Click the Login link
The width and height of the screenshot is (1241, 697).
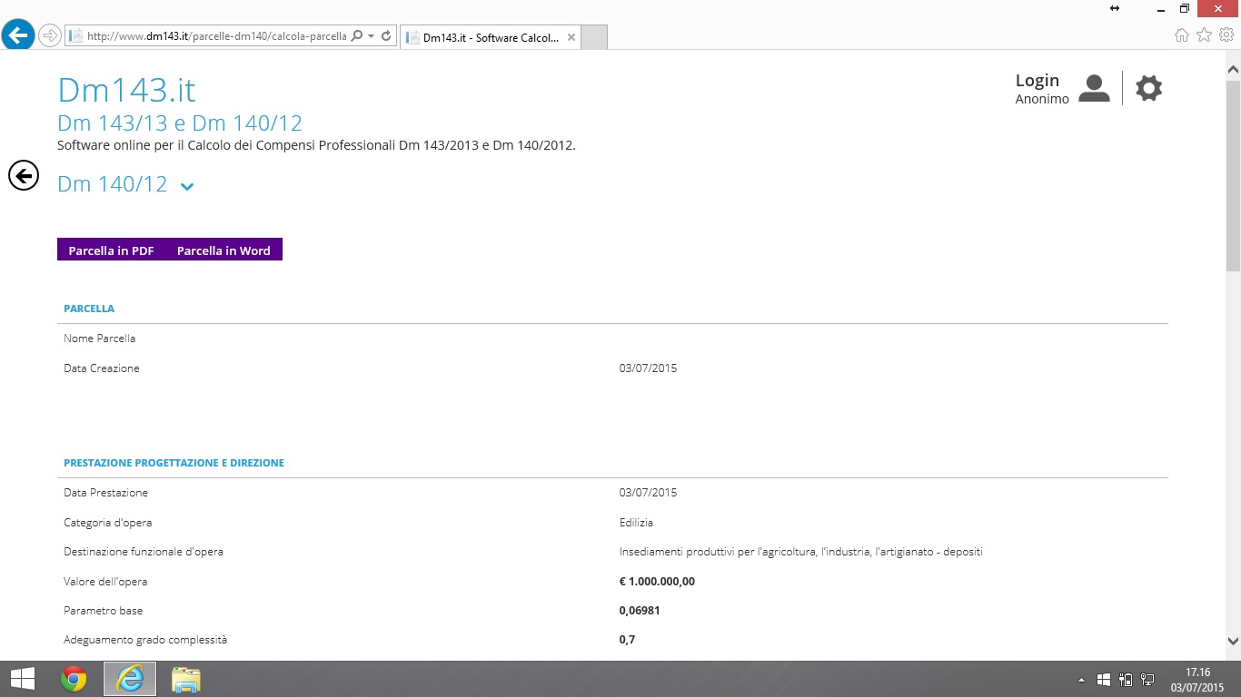[1037, 80]
